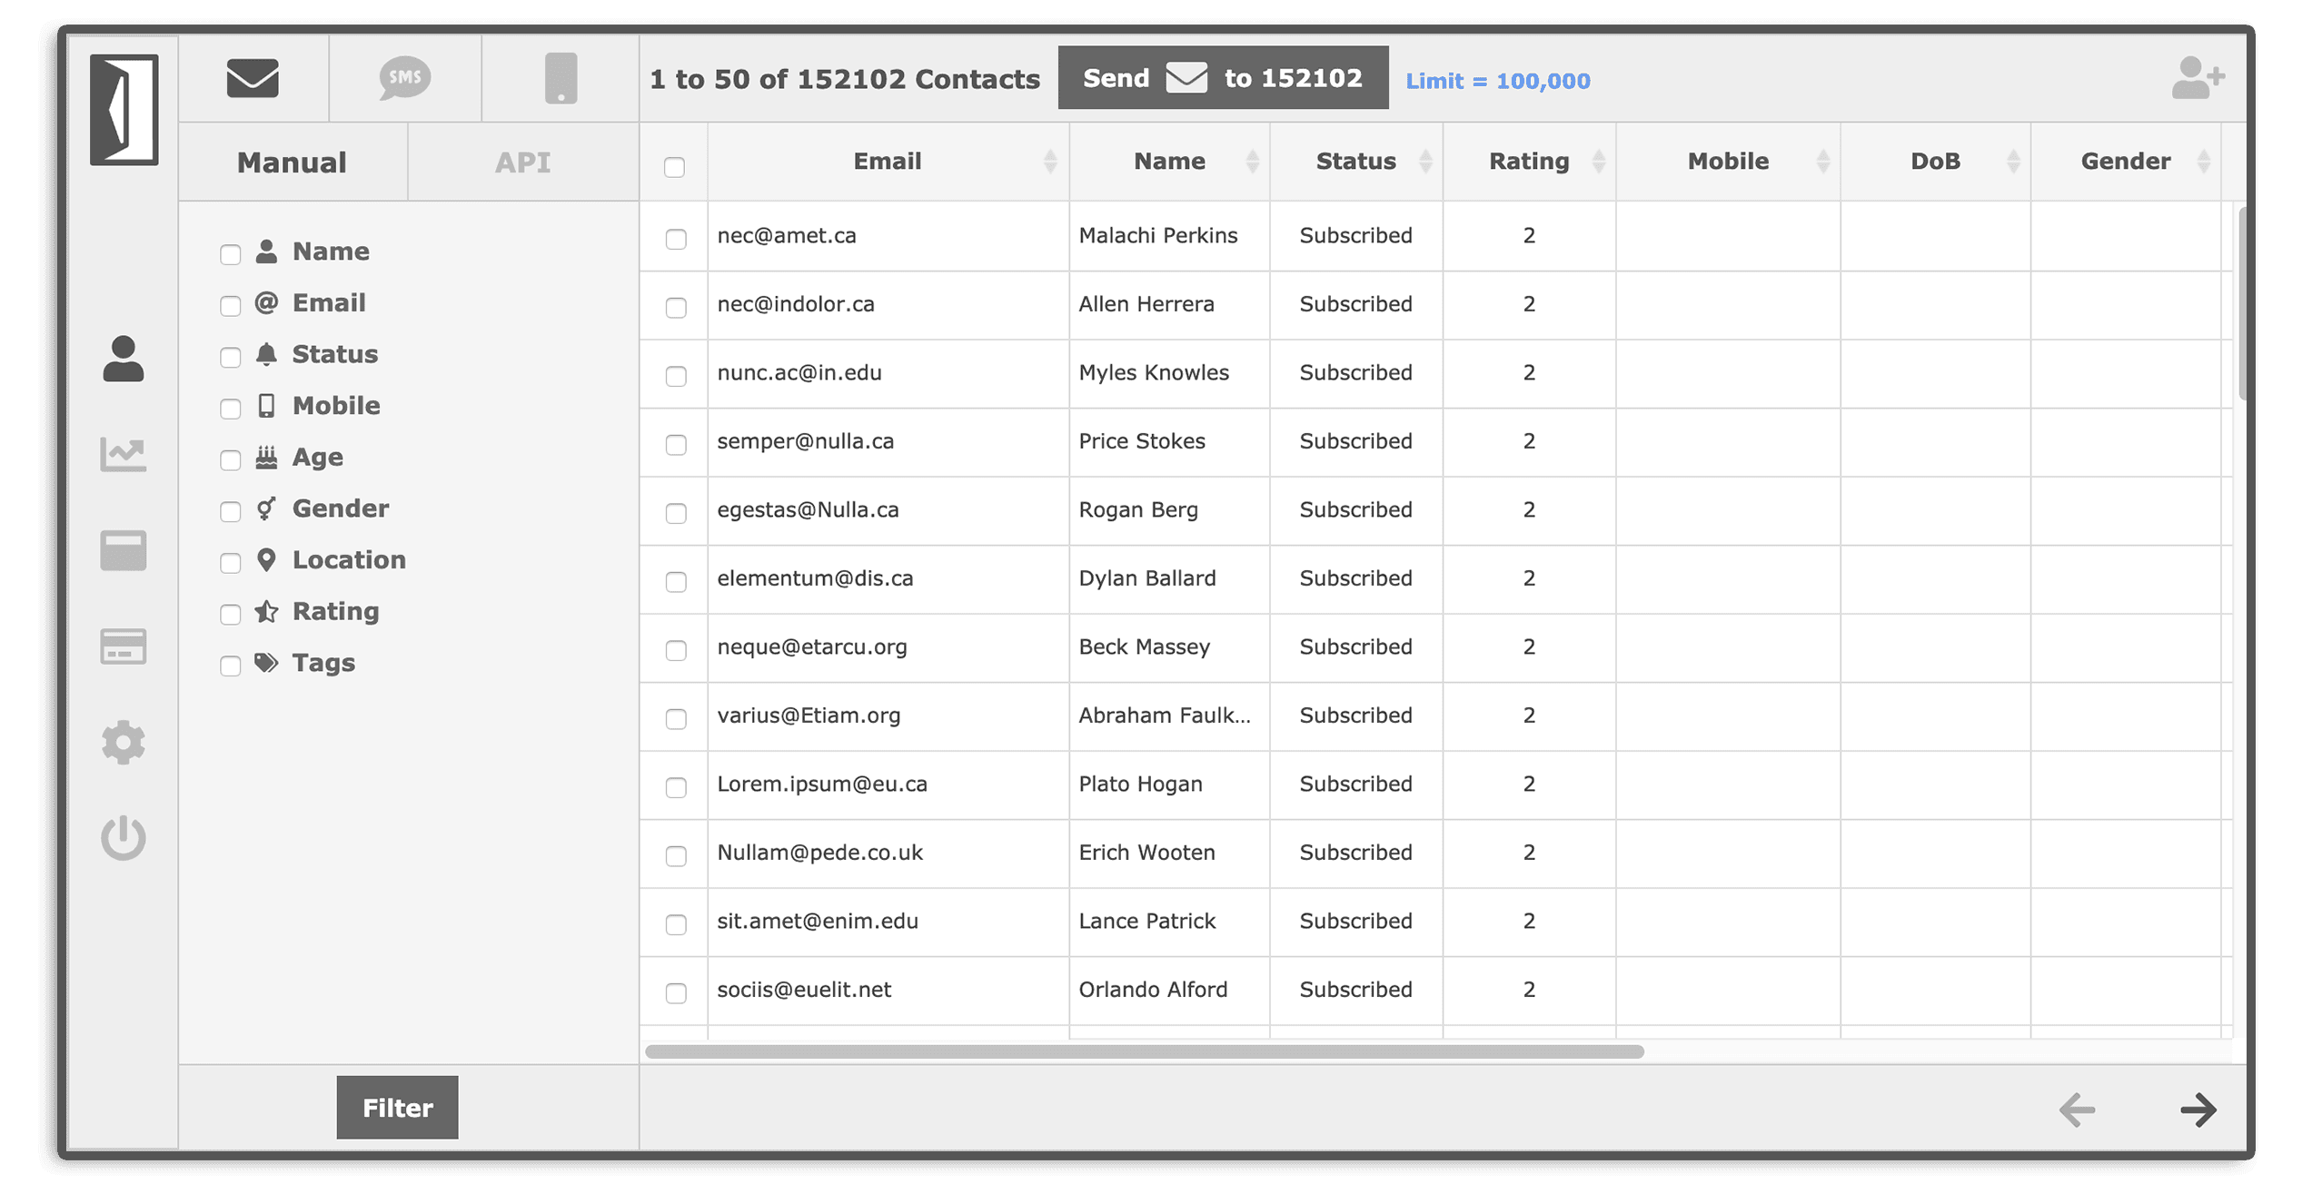
Task: Sort by the DoB column arrows
Action: (x=2013, y=162)
